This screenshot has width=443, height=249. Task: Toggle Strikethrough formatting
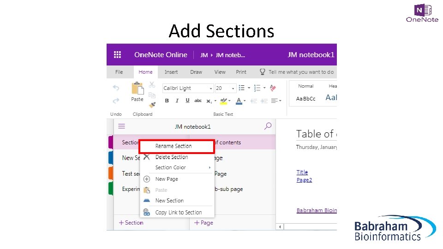198,101
